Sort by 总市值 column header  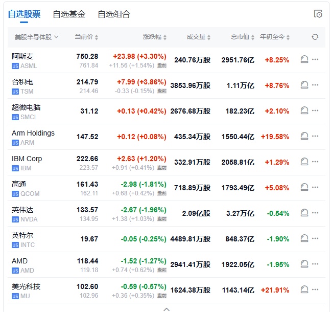(x=243, y=37)
